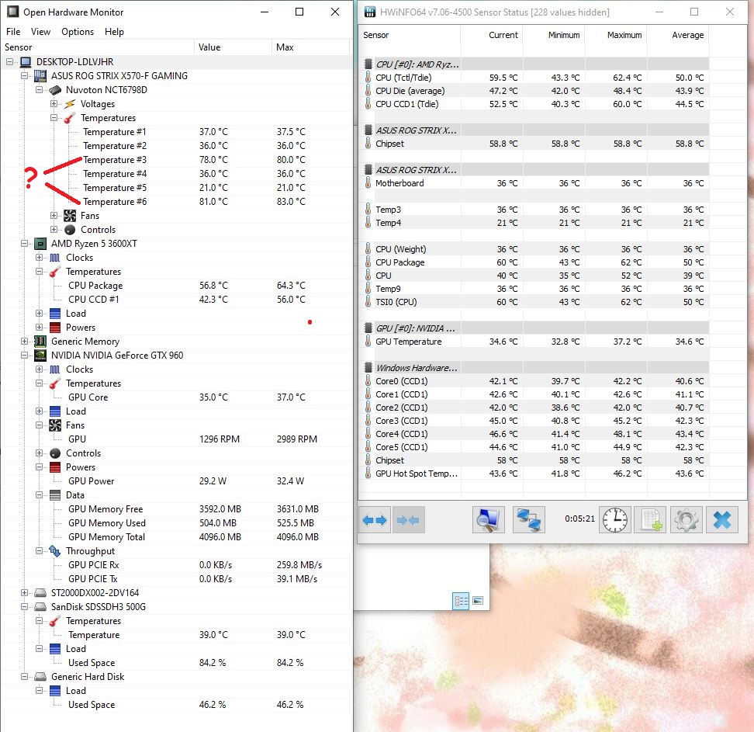Click the Value column header
The image size is (754, 732).
coord(233,47)
